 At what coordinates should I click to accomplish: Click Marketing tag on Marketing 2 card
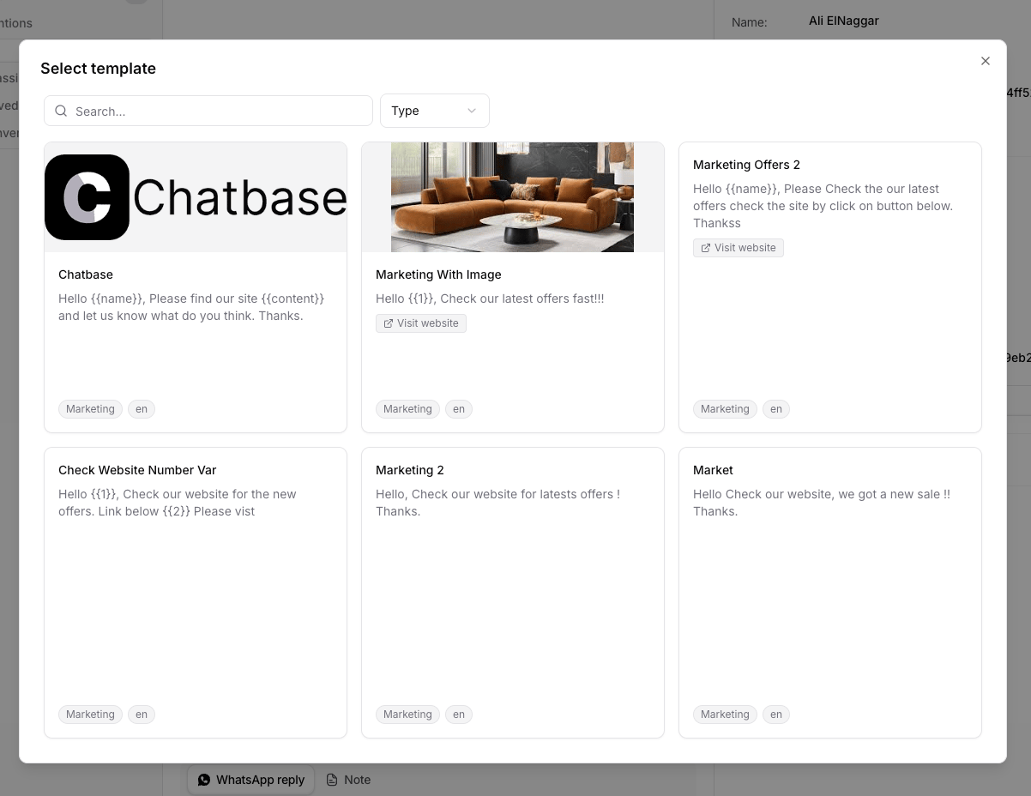point(407,715)
